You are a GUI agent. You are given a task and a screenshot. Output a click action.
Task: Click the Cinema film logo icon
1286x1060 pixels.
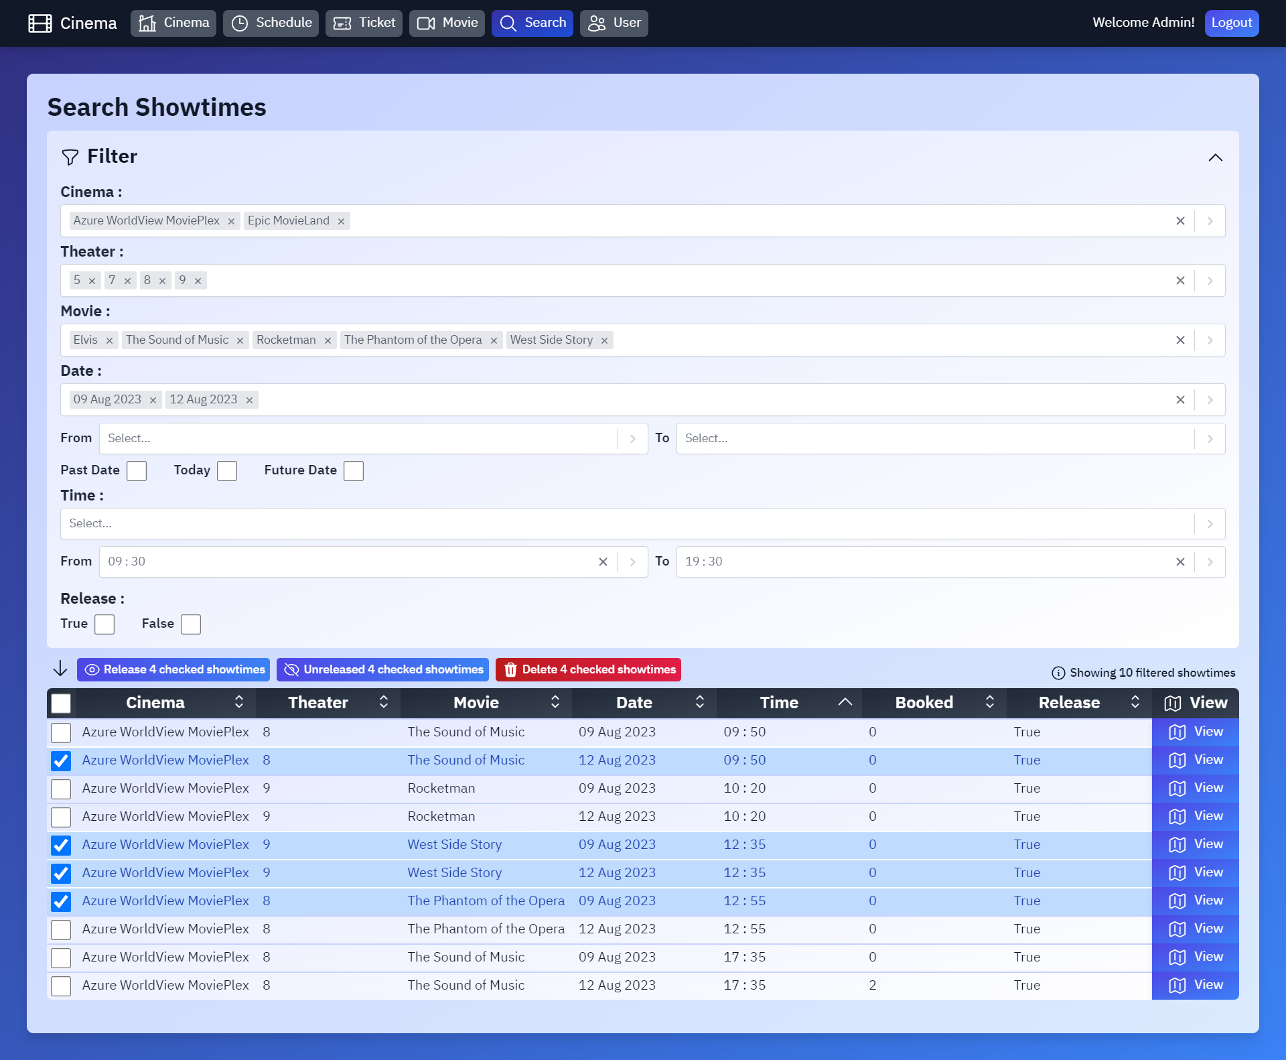tap(40, 23)
